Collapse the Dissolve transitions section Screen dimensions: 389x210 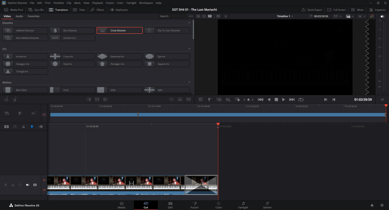click(x=189, y=23)
